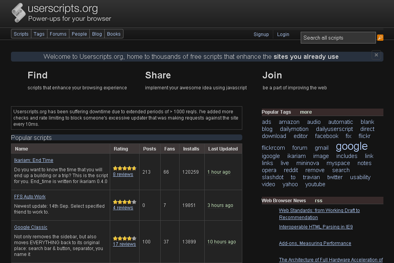
Task: Click the Signup link
Action: click(261, 34)
